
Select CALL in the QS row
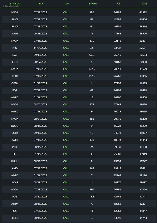(x=66, y=211)
